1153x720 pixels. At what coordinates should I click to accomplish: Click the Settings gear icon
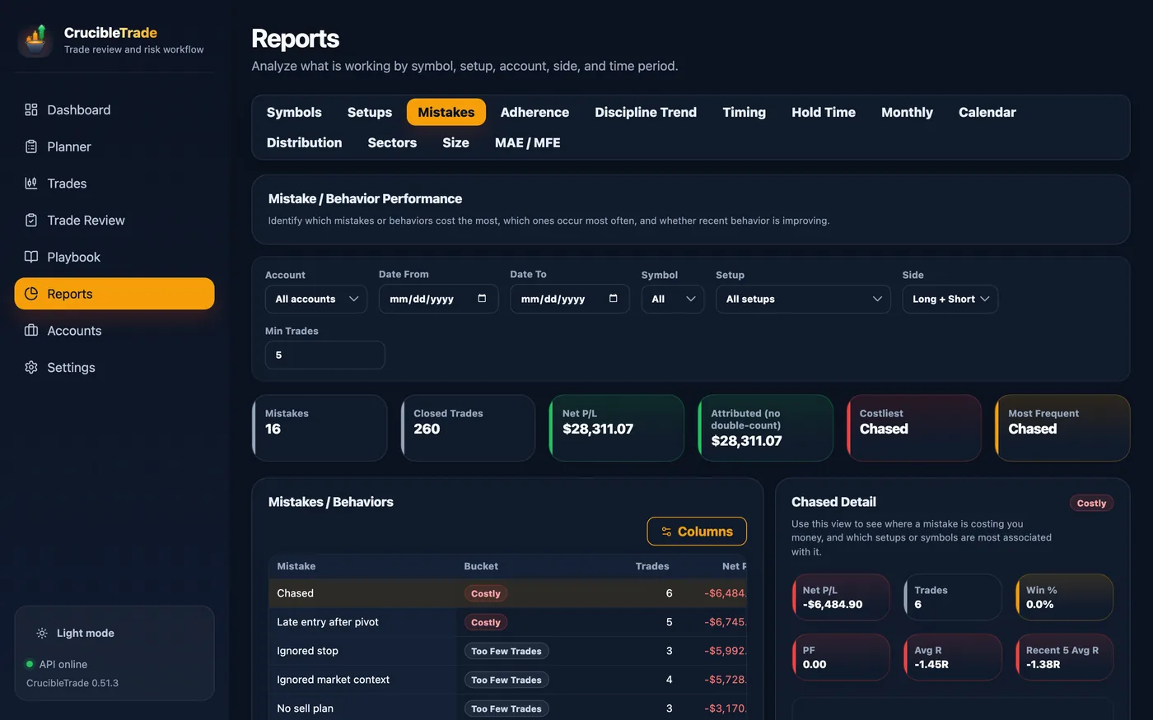(x=31, y=367)
